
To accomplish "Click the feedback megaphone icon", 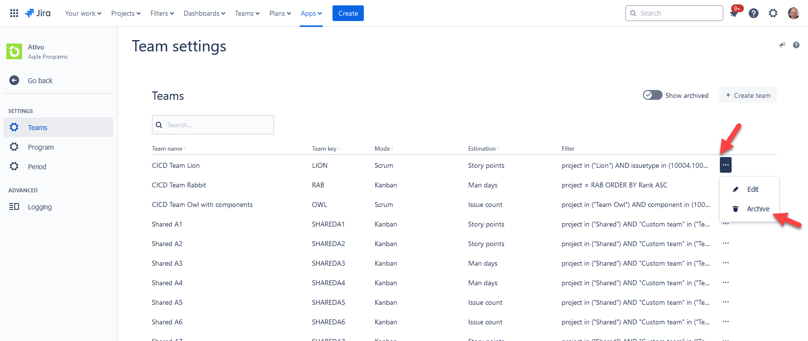I will click(782, 45).
